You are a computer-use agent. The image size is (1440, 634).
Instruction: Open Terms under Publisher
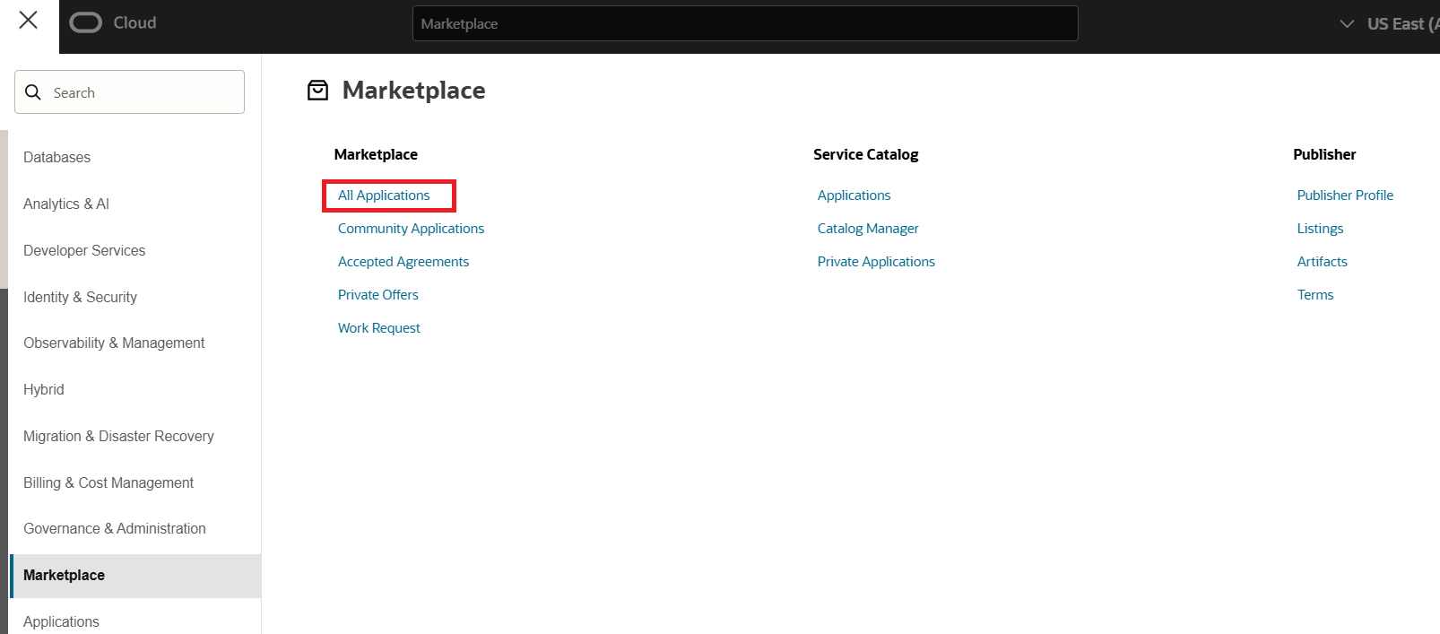coord(1315,295)
